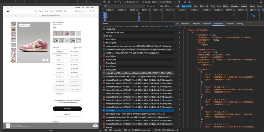
Task: Focus Nike site Search field
Action: pyautogui.click(x=81, y=11)
